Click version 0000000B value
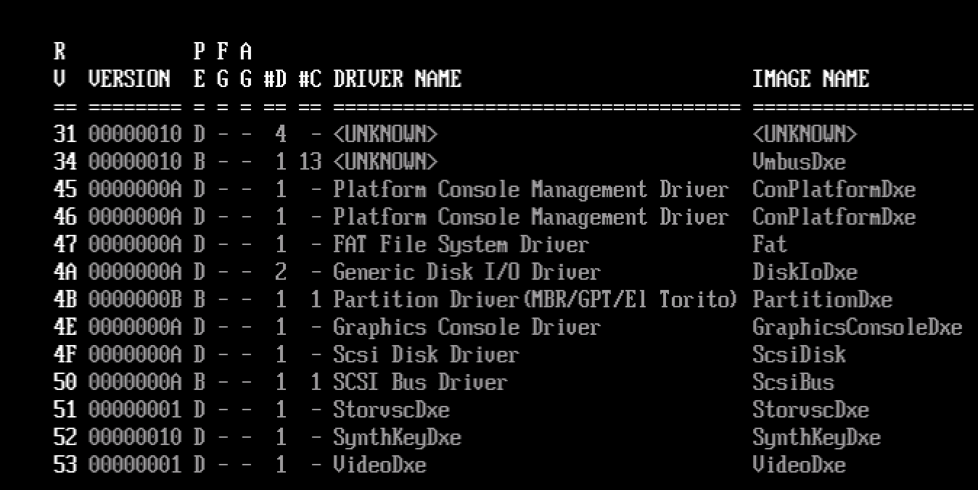 (x=135, y=299)
